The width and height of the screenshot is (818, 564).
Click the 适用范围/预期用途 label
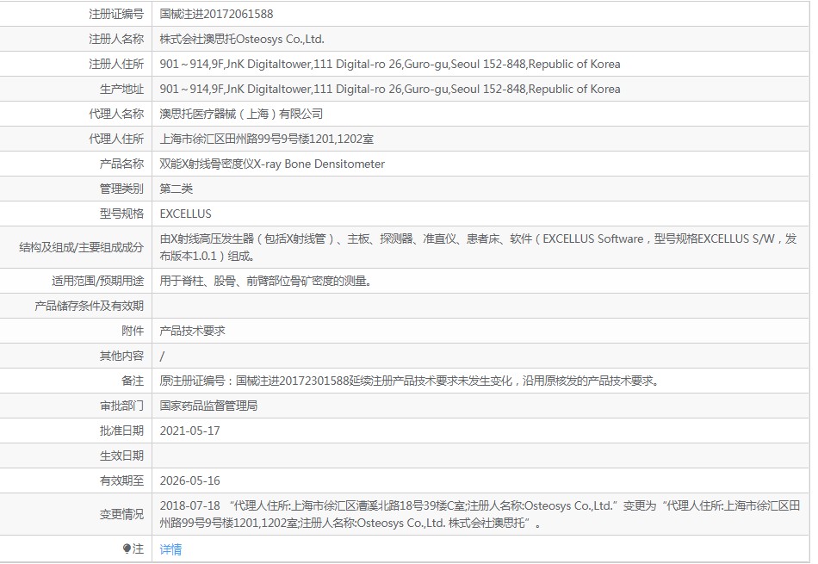pyautogui.click(x=97, y=282)
